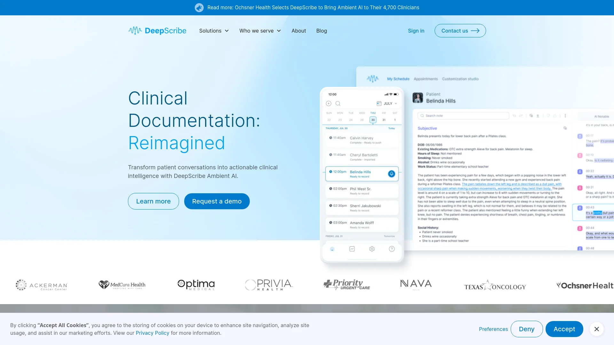614x345 pixels.
Task: Select Calvin Harvey appointment row
Action: [362, 140]
